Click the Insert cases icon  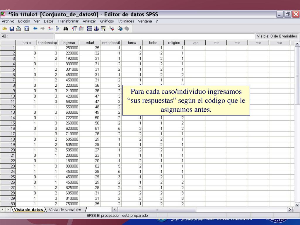click(x=74, y=29)
